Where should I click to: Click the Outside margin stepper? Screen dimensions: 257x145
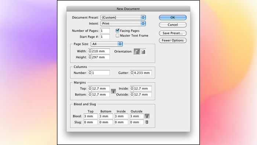coord(132,95)
